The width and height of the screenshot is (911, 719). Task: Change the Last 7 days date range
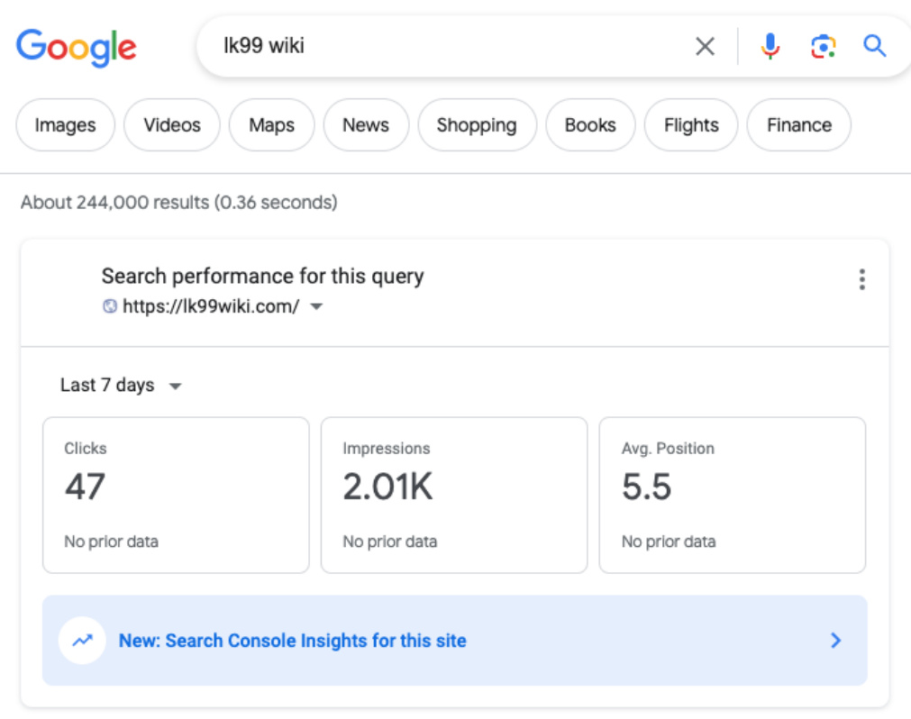(121, 385)
